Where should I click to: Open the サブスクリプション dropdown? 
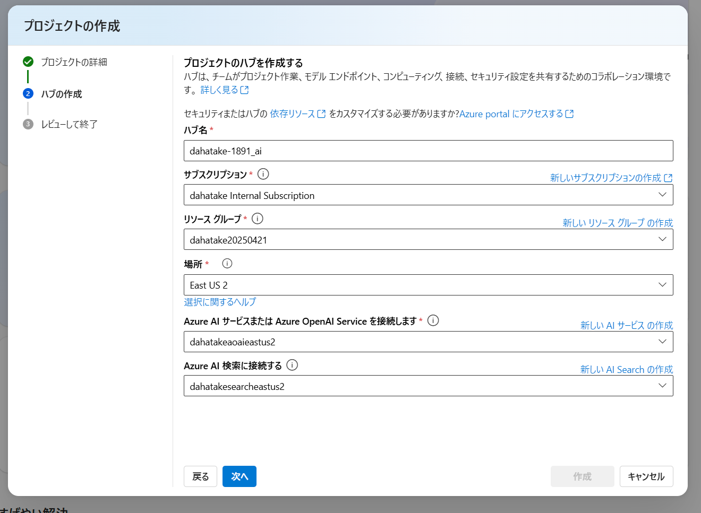(x=429, y=195)
